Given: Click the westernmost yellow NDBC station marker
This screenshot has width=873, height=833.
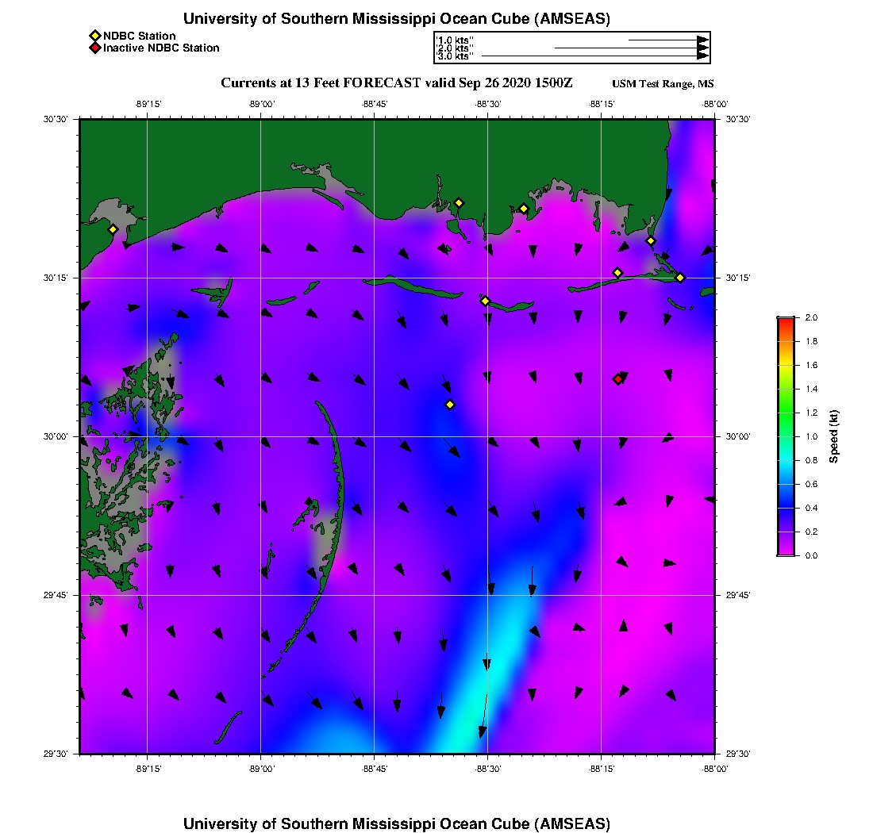Looking at the screenshot, I should coord(113,229).
